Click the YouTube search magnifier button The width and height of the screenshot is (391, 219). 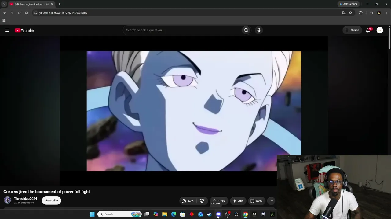pyautogui.click(x=246, y=30)
